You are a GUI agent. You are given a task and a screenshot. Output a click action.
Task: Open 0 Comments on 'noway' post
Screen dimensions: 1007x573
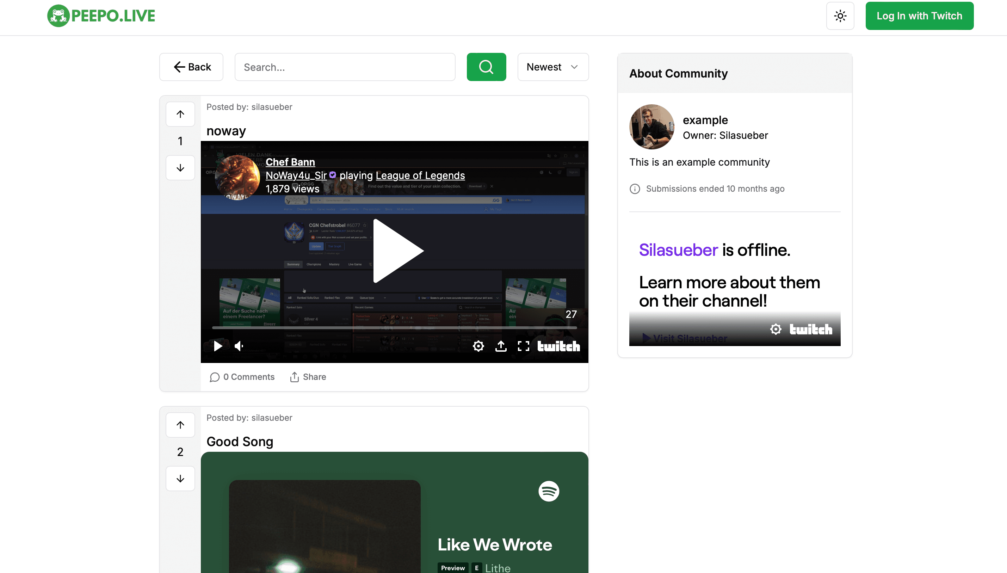pos(242,377)
